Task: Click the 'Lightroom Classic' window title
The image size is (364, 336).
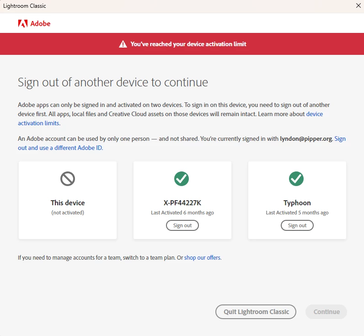Action: tap(25, 6)
